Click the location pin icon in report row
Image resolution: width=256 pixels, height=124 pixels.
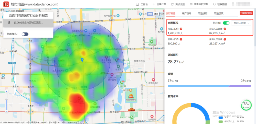(9, 22)
